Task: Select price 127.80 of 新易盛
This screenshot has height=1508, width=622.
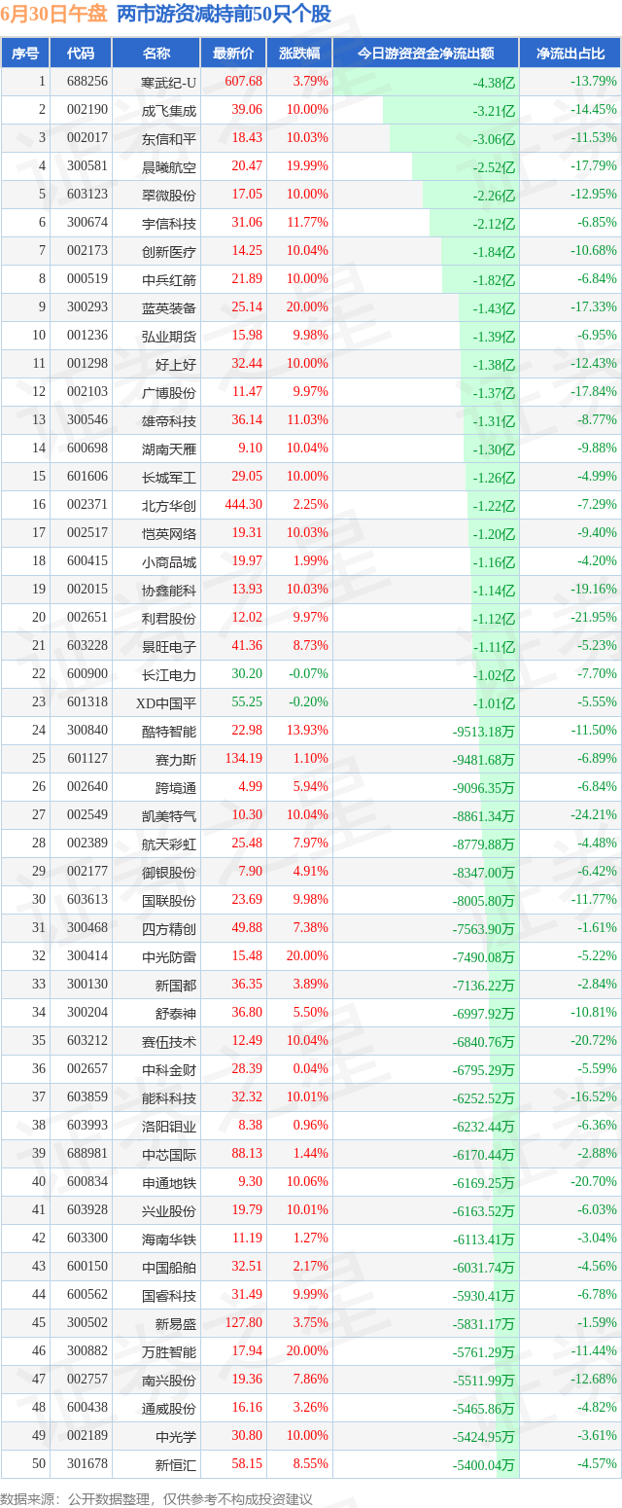Action: pos(244,1323)
